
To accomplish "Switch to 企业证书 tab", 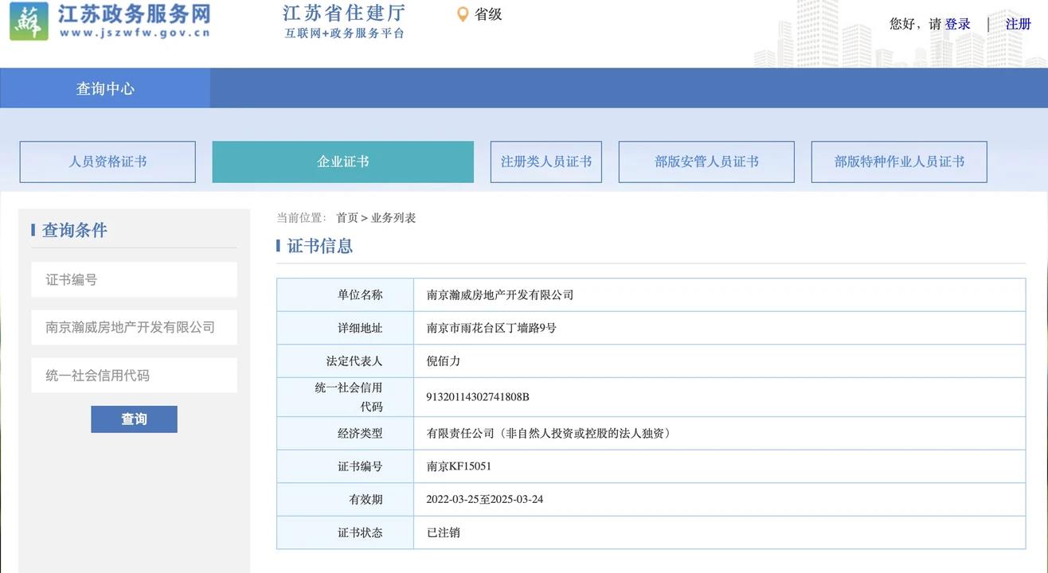I will (342, 162).
